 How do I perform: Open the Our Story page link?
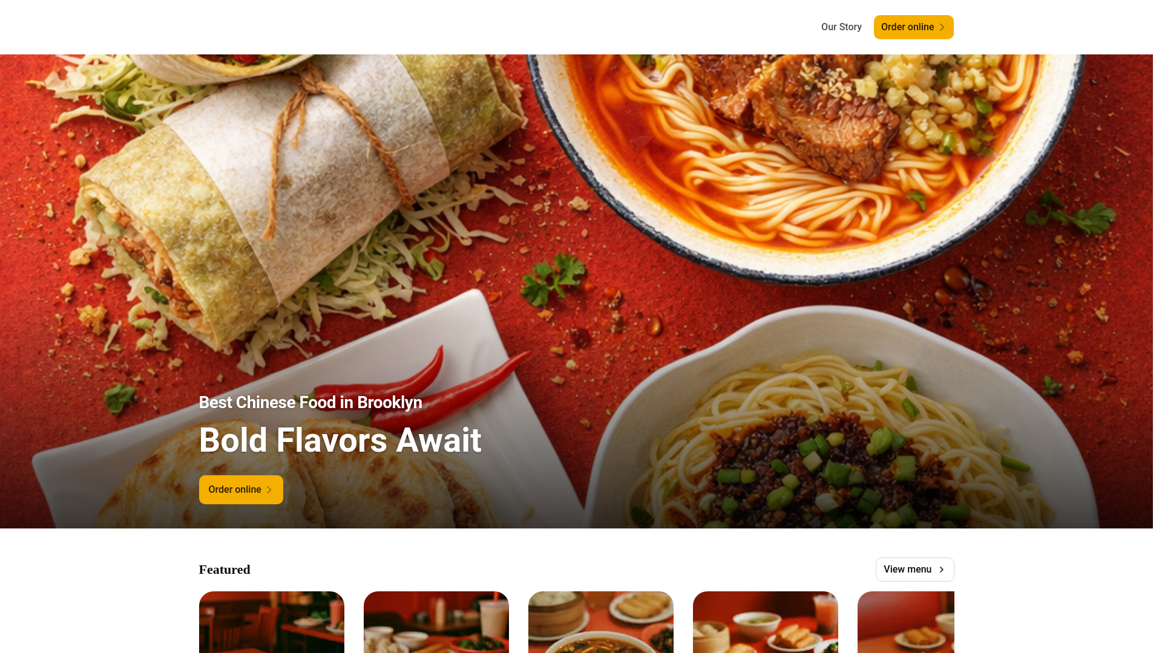tap(841, 27)
